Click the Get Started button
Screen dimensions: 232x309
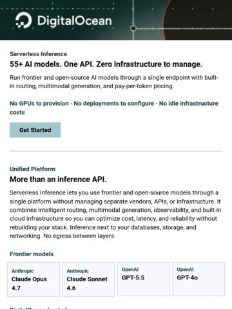(x=35, y=130)
